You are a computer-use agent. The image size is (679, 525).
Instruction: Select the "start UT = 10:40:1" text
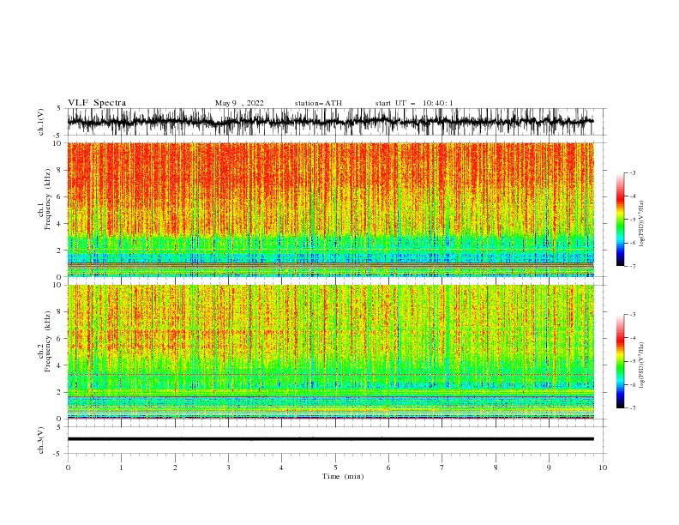pyautogui.click(x=414, y=103)
